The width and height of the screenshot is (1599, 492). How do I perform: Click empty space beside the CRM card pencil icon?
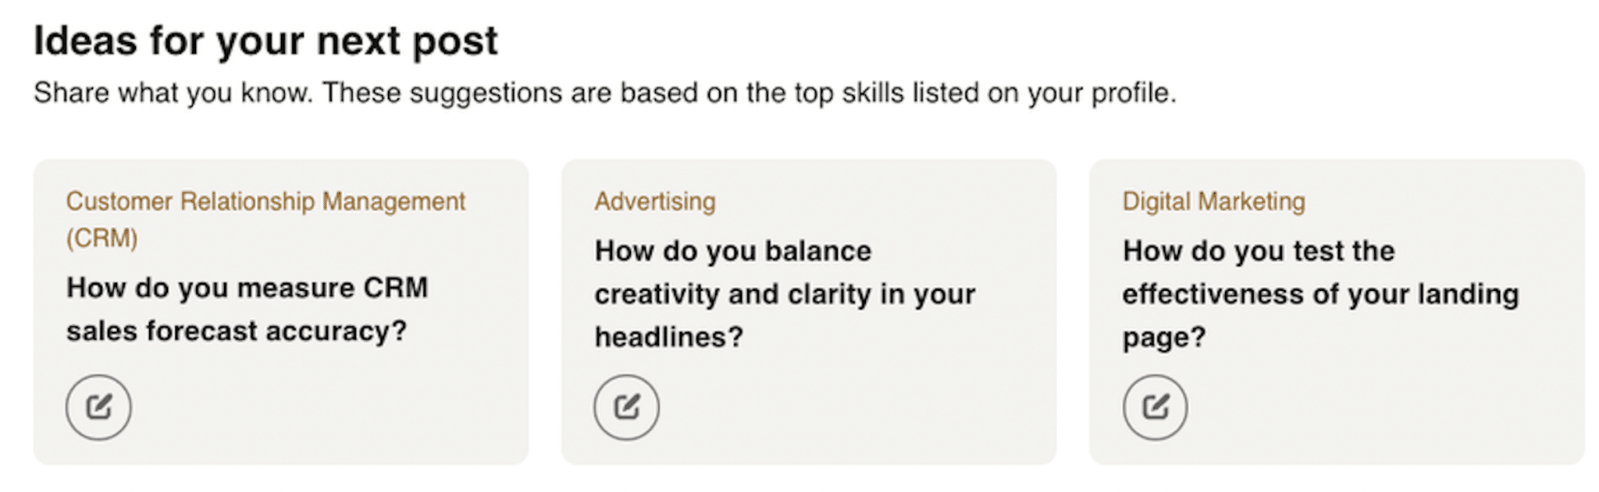pos(312,407)
